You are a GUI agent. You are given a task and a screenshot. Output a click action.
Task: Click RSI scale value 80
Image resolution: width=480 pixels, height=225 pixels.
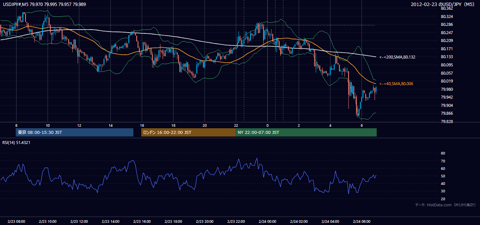point(443,153)
